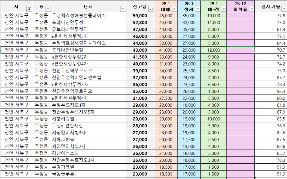Click the 세광엔리치빌2차 cell
This screenshot has height=179, width=287.
pos(89,146)
